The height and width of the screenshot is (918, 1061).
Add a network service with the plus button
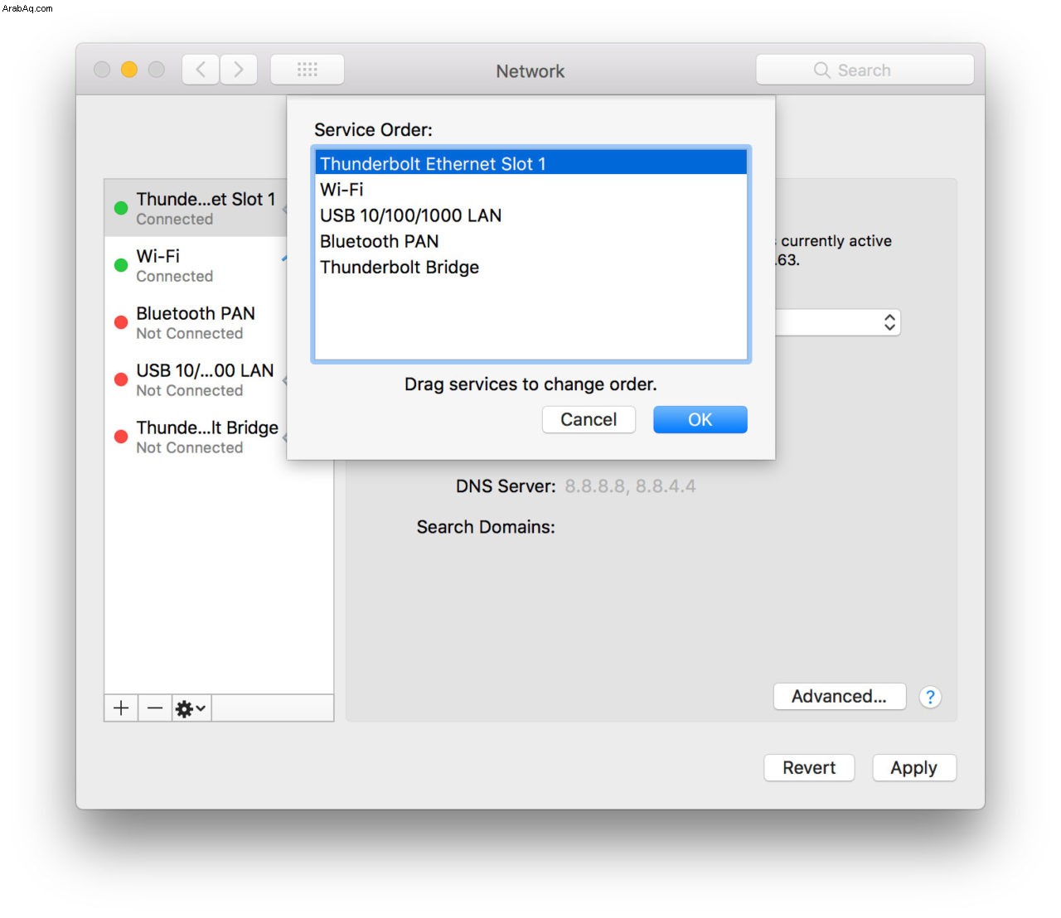point(121,708)
